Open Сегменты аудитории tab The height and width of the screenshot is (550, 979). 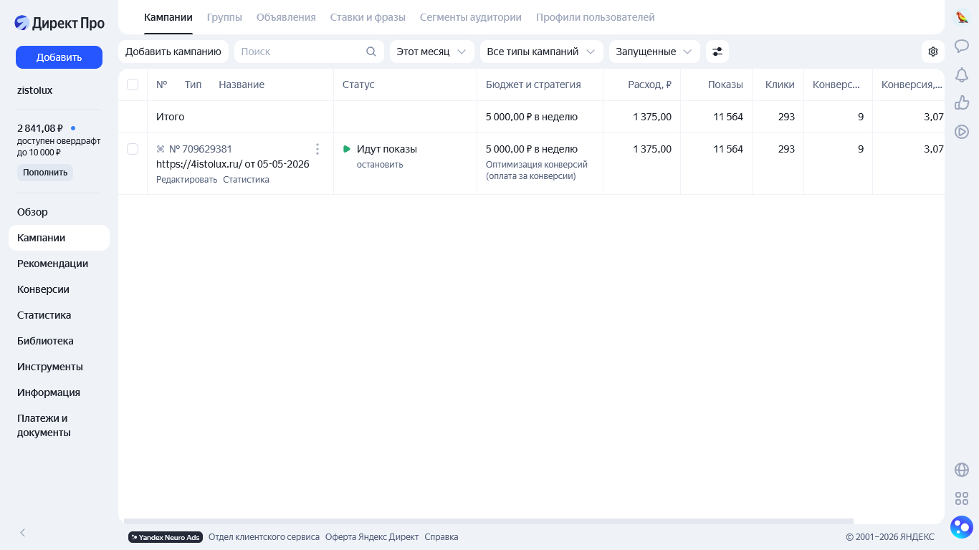471,17
